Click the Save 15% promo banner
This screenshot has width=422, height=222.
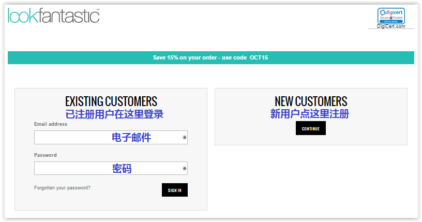pyautogui.click(x=210, y=57)
